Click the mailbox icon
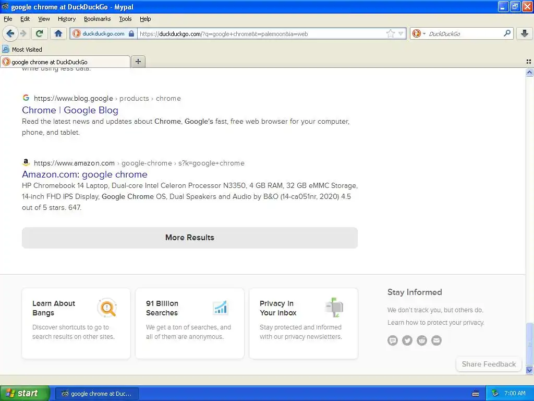Image resolution: width=534 pixels, height=401 pixels. [334, 307]
